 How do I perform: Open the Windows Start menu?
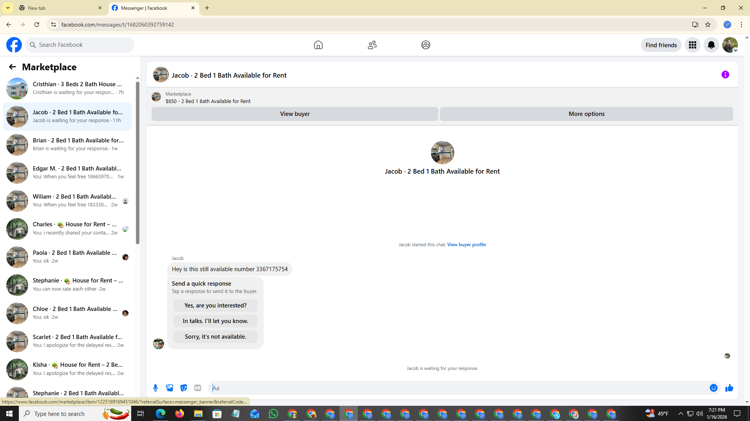pos(9,414)
